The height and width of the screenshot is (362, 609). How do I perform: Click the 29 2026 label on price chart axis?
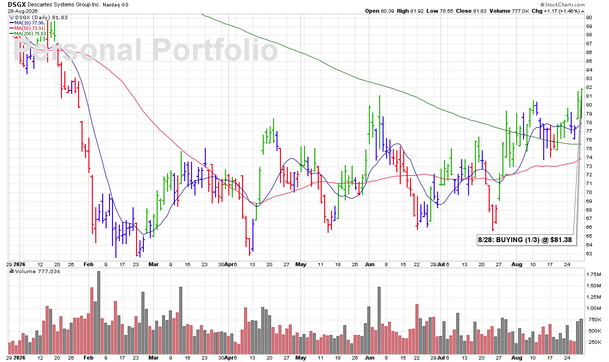16,264
